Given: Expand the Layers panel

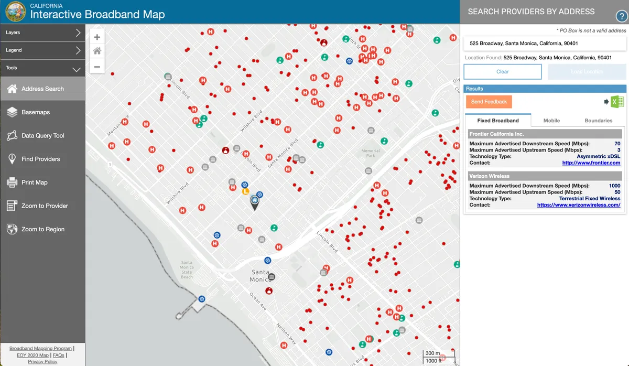Looking at the screenshot, I should coord(42,33).
